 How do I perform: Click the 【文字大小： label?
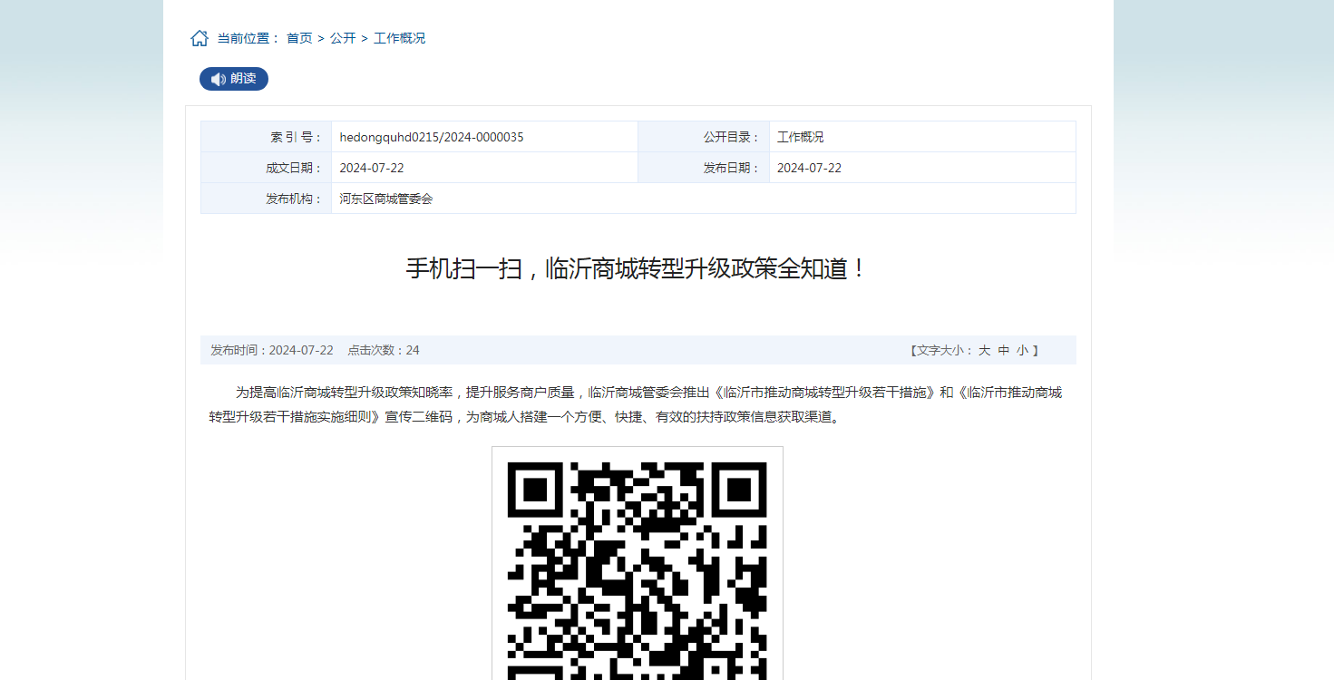tap(940, 350)
